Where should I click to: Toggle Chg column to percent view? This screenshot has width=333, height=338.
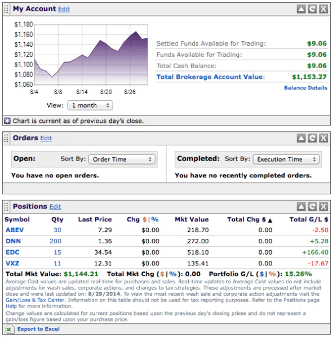coord(155,220)
